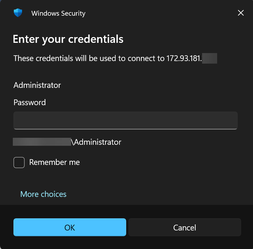Click the blurred last IP octet

210,58
